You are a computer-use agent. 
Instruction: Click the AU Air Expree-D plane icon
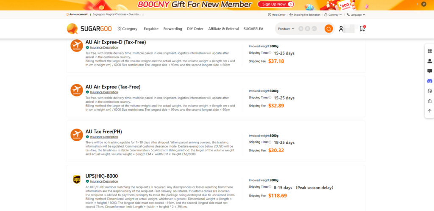pyautogui.click(x=77, y=46)
